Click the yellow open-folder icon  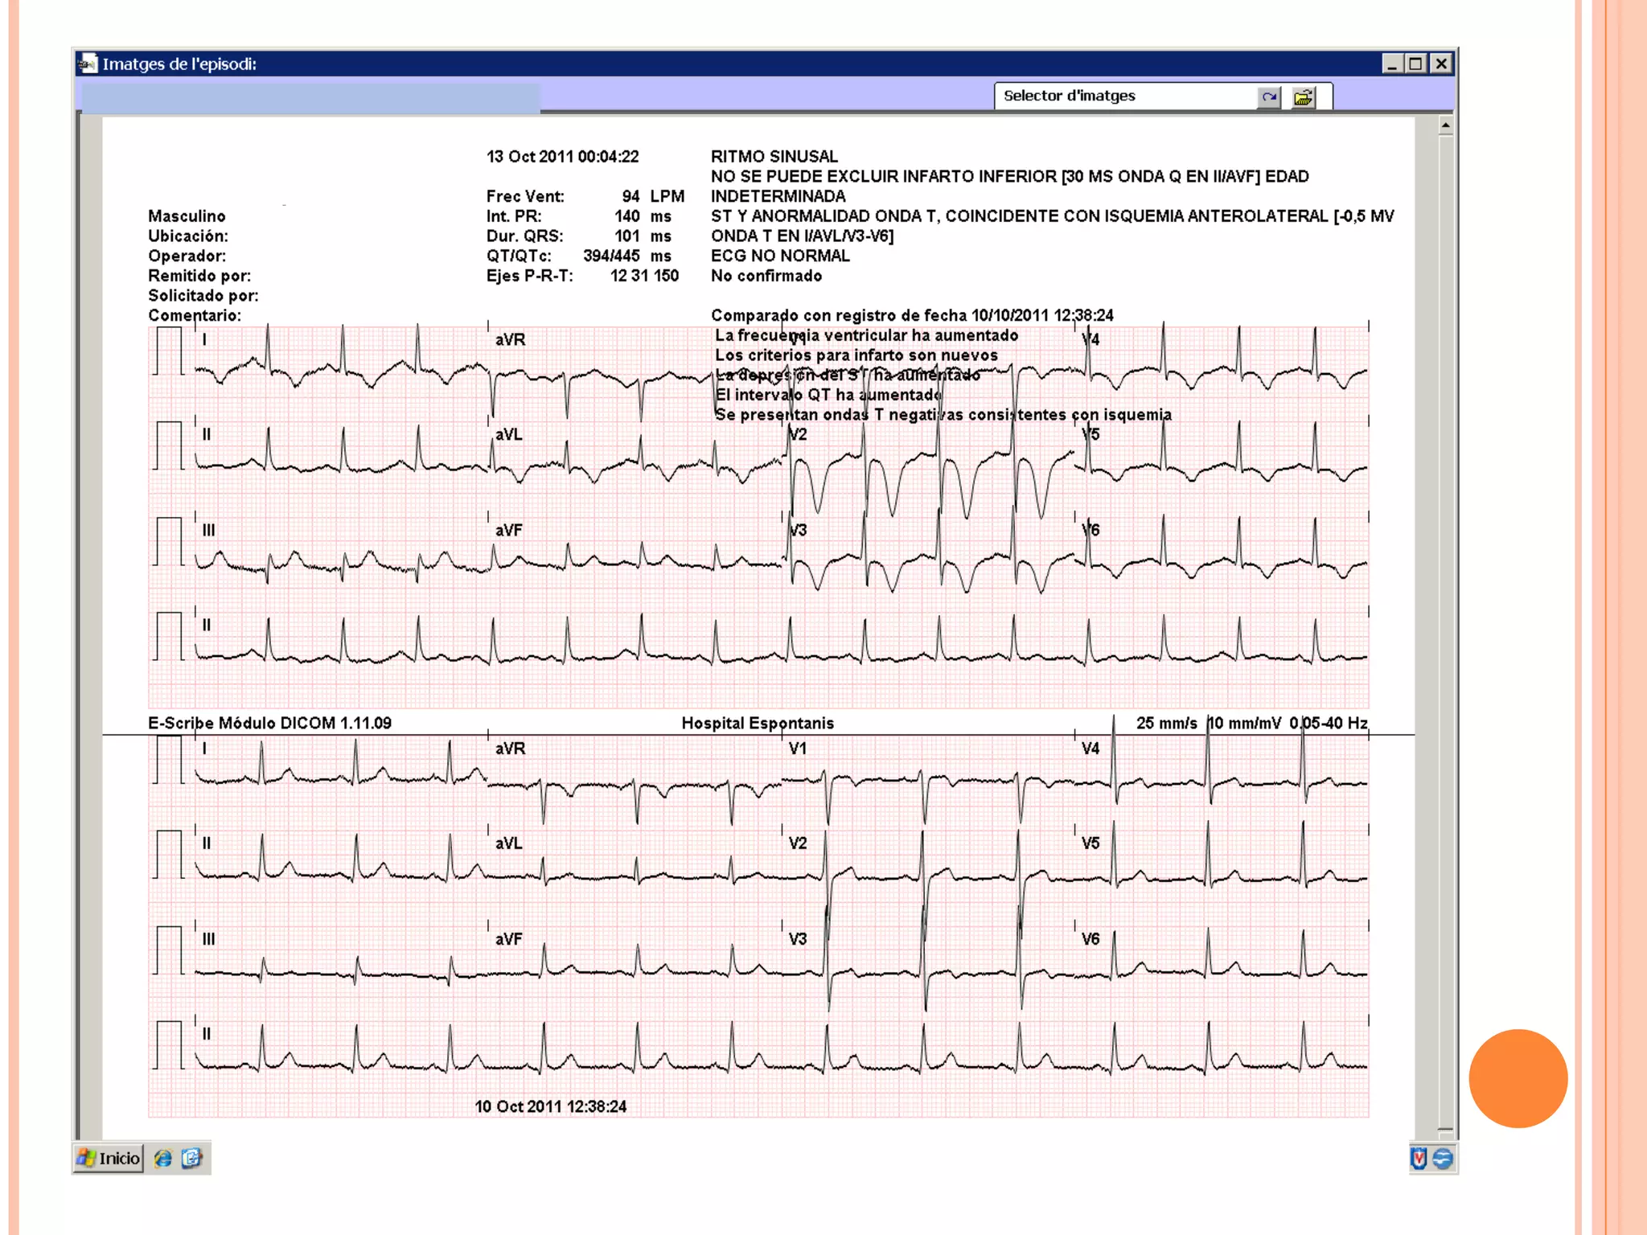pos(1303,97)
